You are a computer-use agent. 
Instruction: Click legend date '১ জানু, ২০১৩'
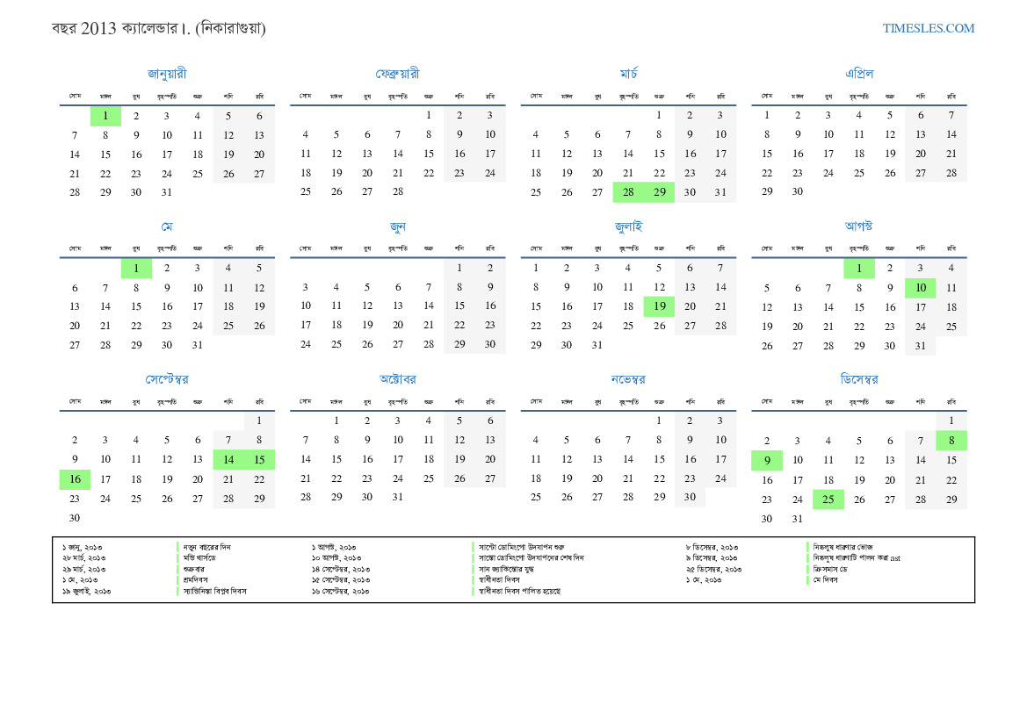pyautogui.click(x=83, y=547)
